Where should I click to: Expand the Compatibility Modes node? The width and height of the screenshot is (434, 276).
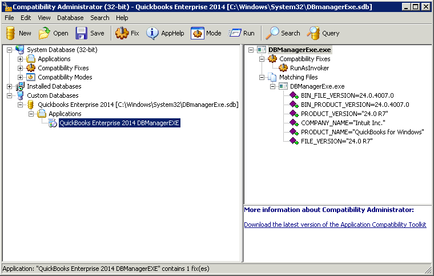point(20,78)
